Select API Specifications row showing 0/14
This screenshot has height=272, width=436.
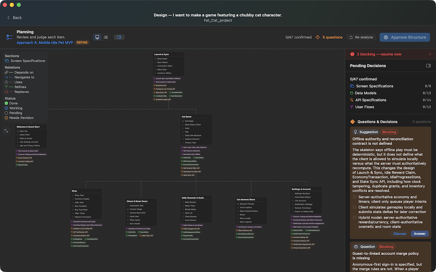tap(390, 100)
